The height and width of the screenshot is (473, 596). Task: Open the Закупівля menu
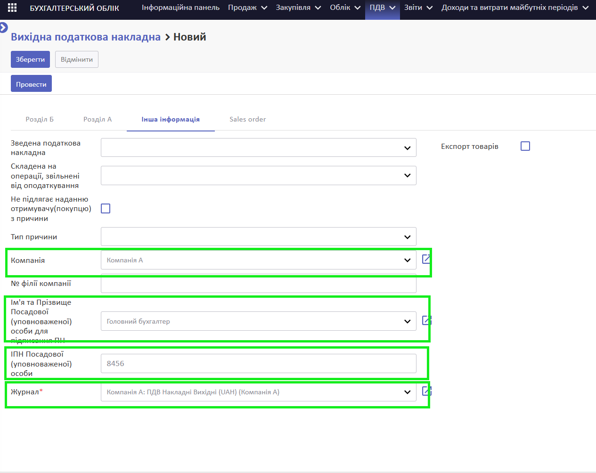pos(298,8)
